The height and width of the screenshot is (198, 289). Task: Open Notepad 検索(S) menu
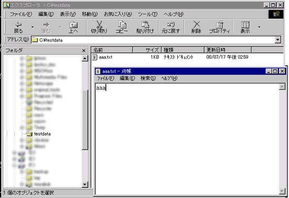coord(148,78)
